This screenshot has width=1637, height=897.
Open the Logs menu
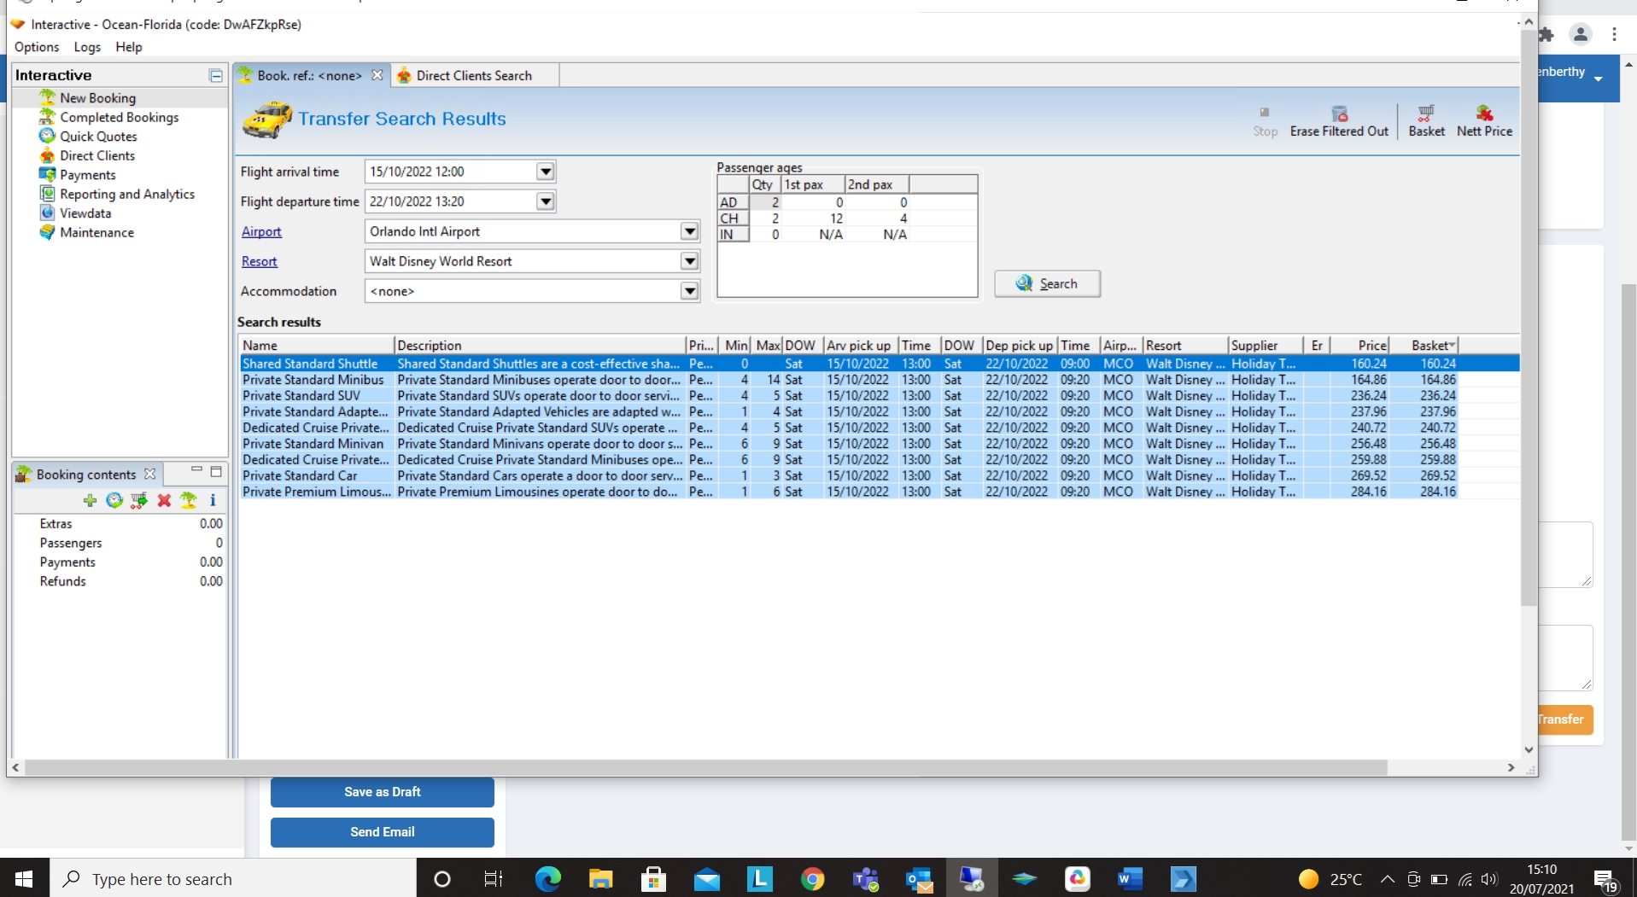(87, 47)
